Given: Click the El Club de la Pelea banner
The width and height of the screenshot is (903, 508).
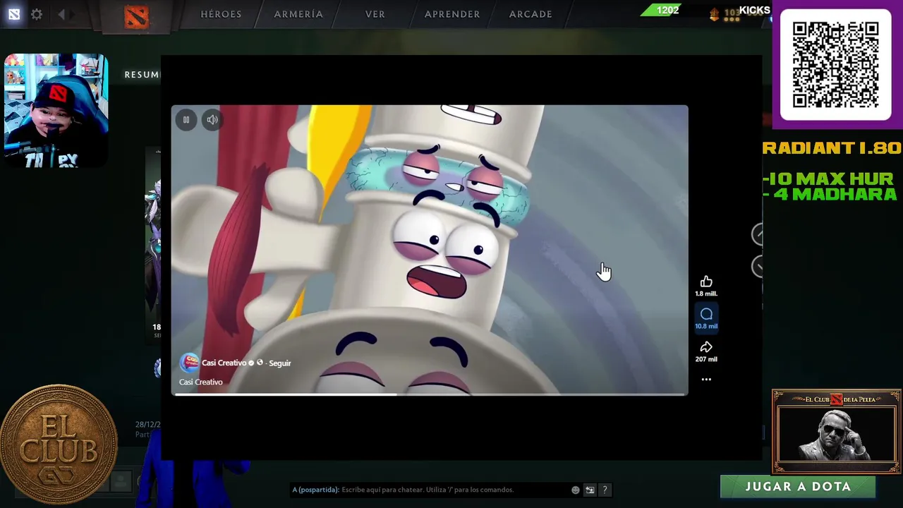Looking at the screenshot, I should 836,431.
